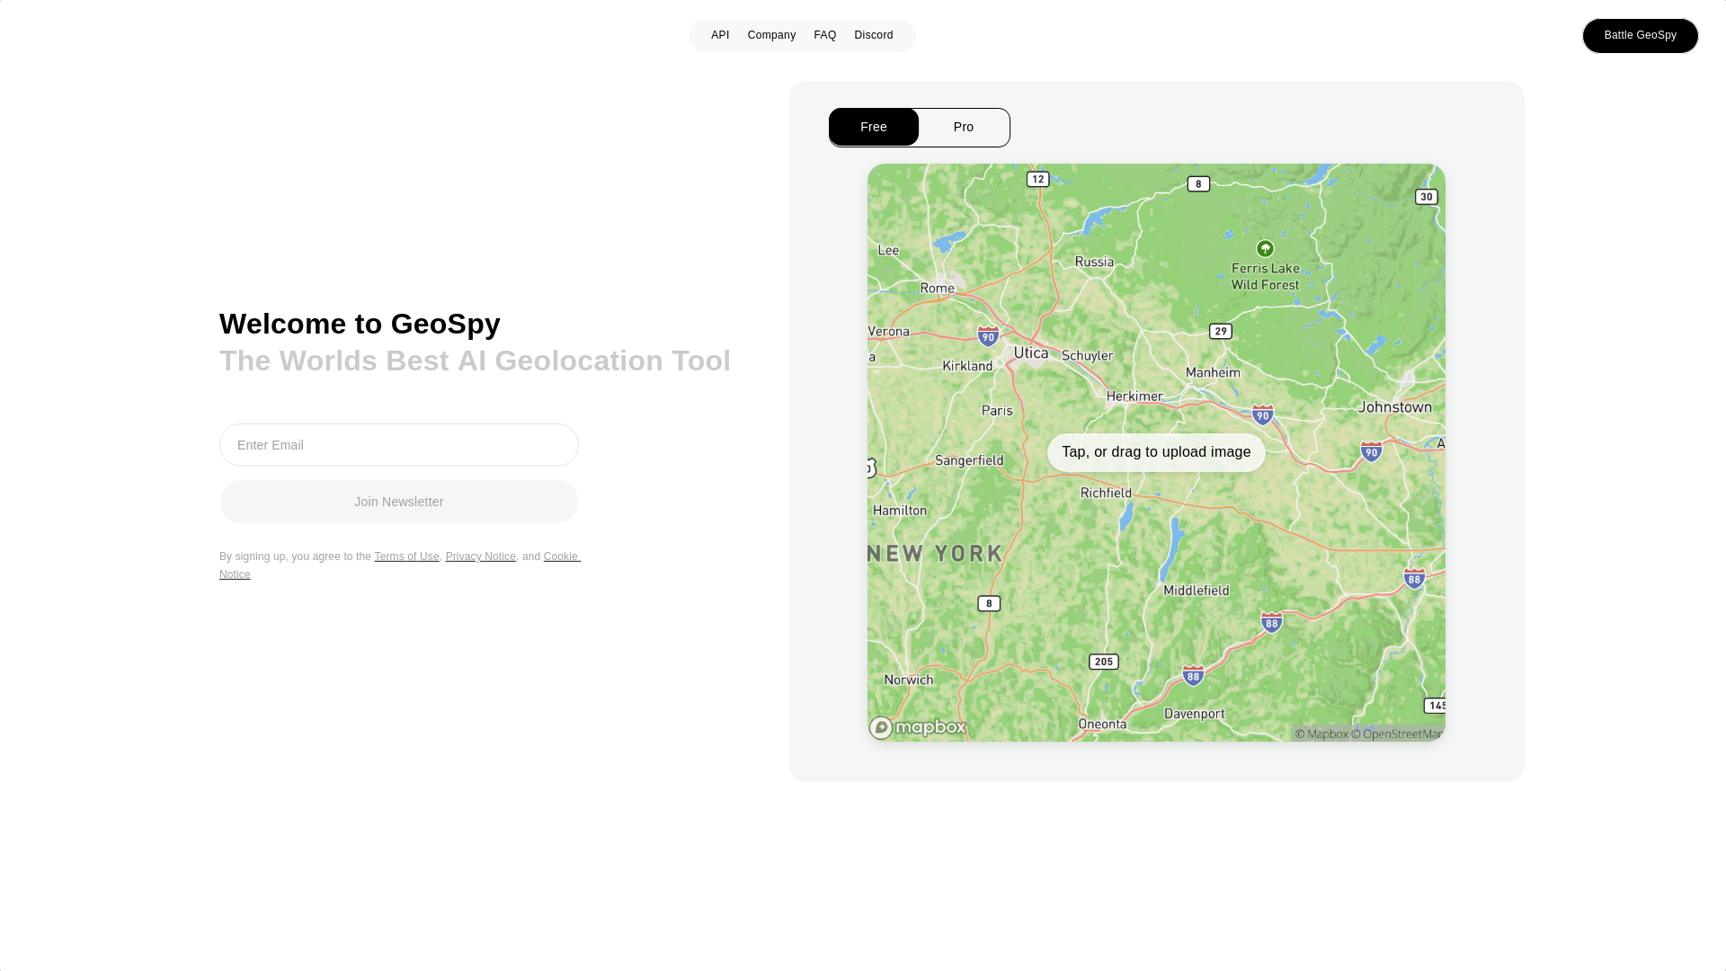Click the Manheim label on map
This screenshot has width=1726, height=971.
(x=1213, y=372)
